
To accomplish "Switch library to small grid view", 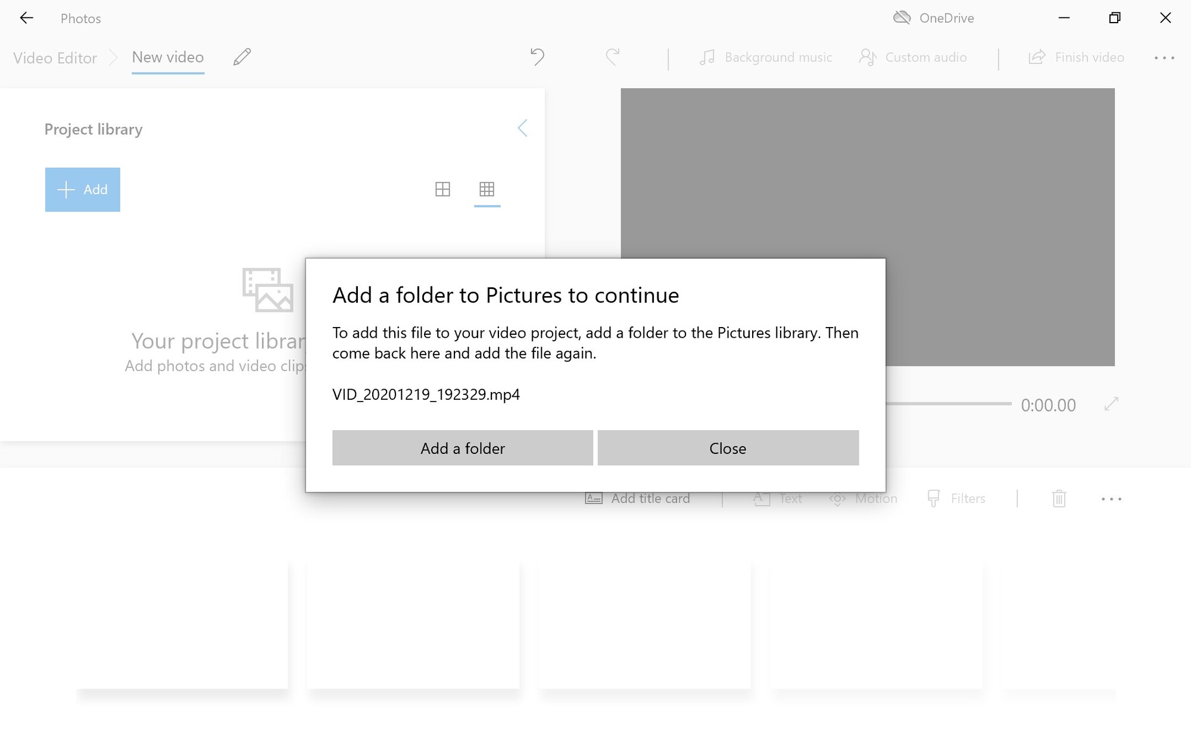I will click(487, 189).
